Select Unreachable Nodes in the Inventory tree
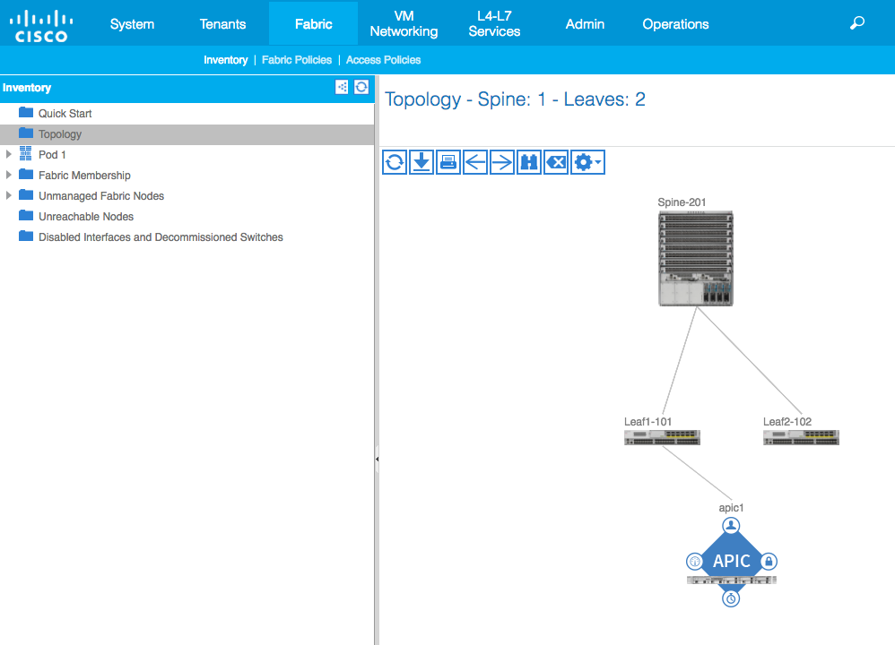Image resolution: width=895 pixels, height=645 pixels. point(85,217)
